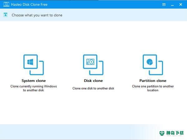
Task: Close the Hasleo Disk Clone window
Action: (181, 5)
